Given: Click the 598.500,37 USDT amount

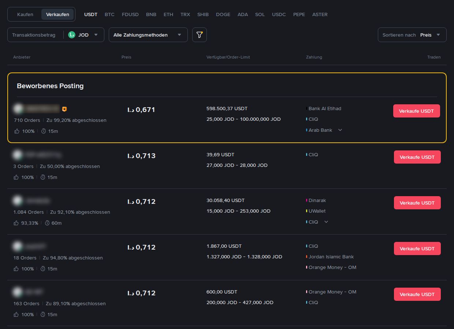Looking at the screenshot, I should 227,108.
